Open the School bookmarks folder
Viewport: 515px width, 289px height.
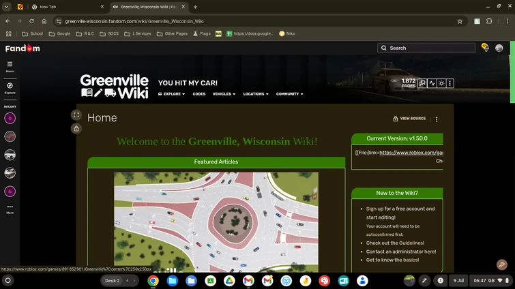tap(33, 33)
